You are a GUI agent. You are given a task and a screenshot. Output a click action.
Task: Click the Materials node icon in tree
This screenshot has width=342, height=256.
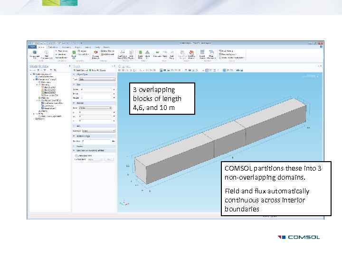click(39, 98)
